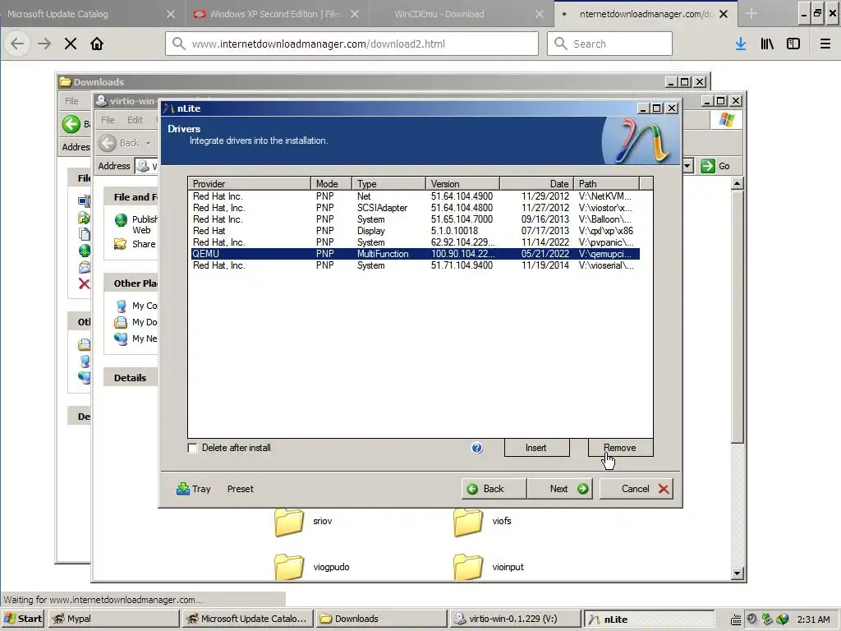Cancel the nLite wizard

636,489
